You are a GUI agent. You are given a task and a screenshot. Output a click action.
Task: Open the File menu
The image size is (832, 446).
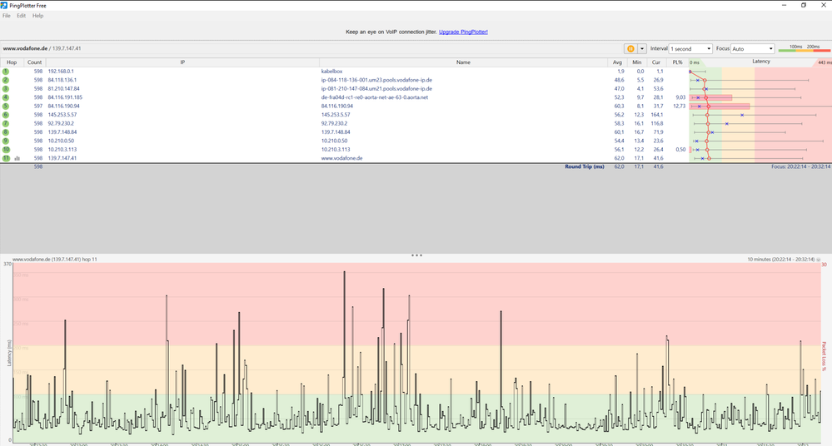point(7,16)
